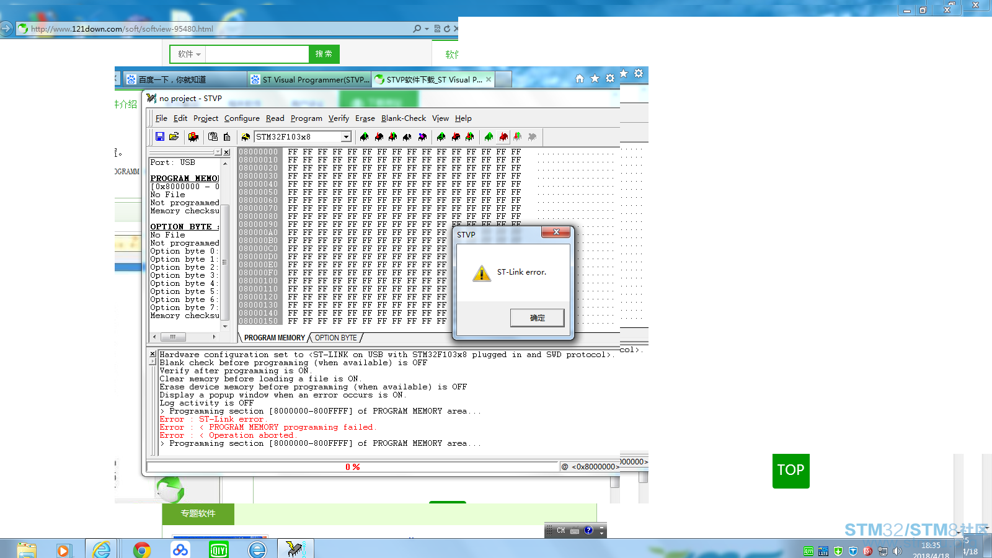Select the PROGRAM MEMORY tab
Image resolution: width=992 pixels, height=558 pixels.
pos(275,338)
